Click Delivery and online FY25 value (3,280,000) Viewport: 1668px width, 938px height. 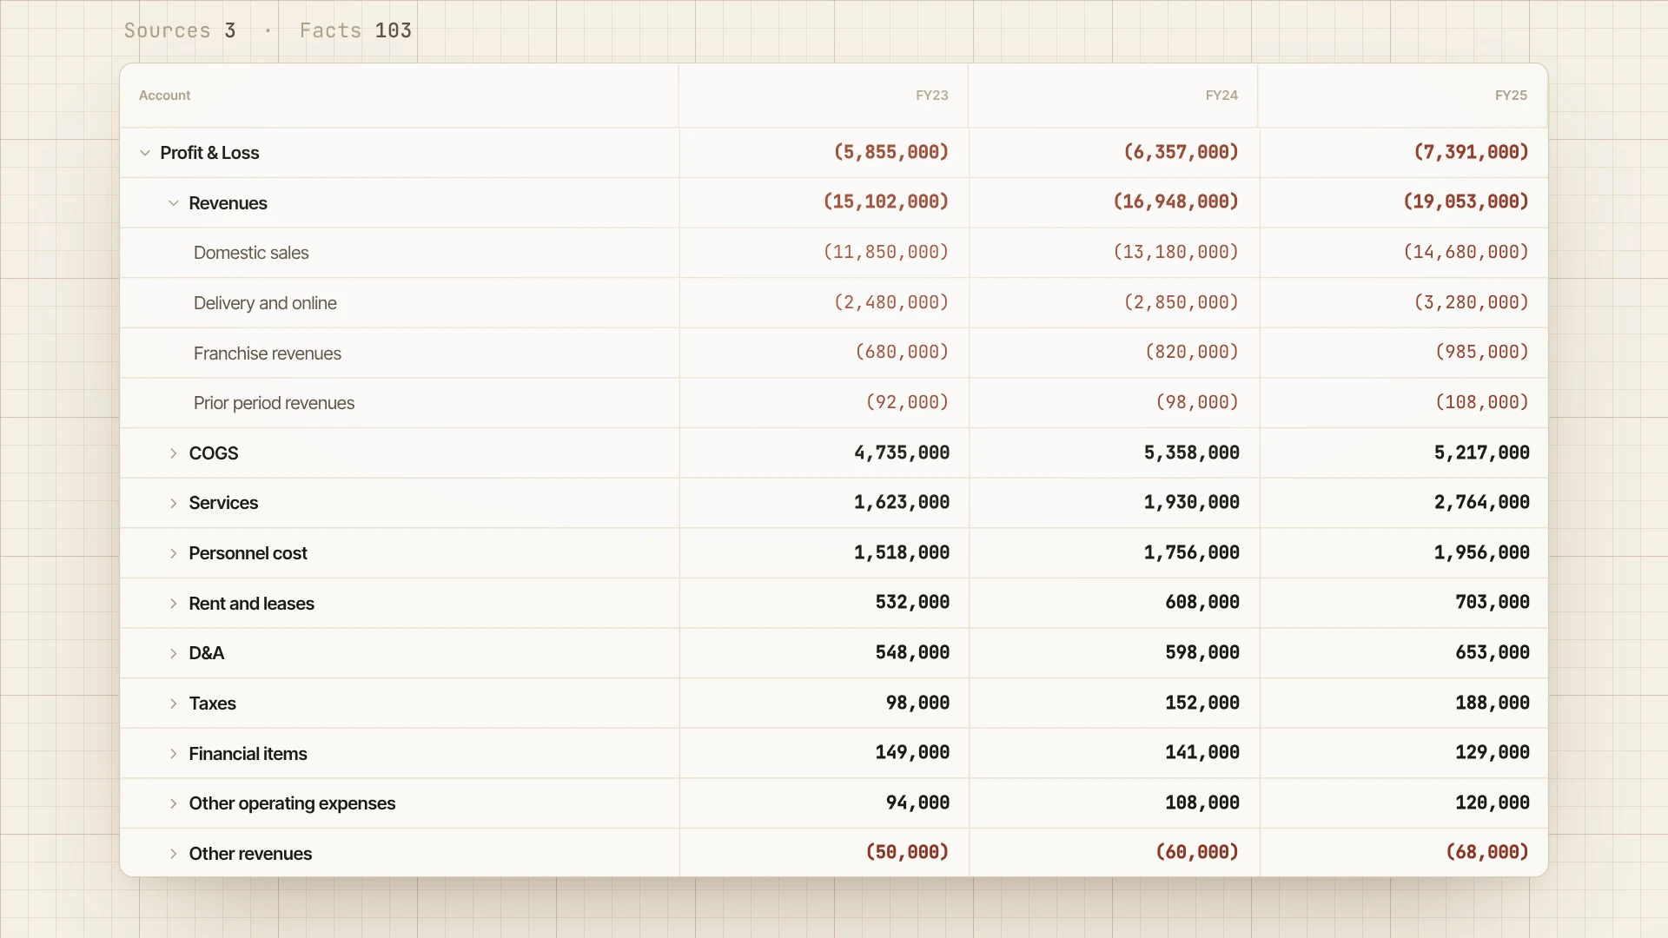tap(1472, 302)
